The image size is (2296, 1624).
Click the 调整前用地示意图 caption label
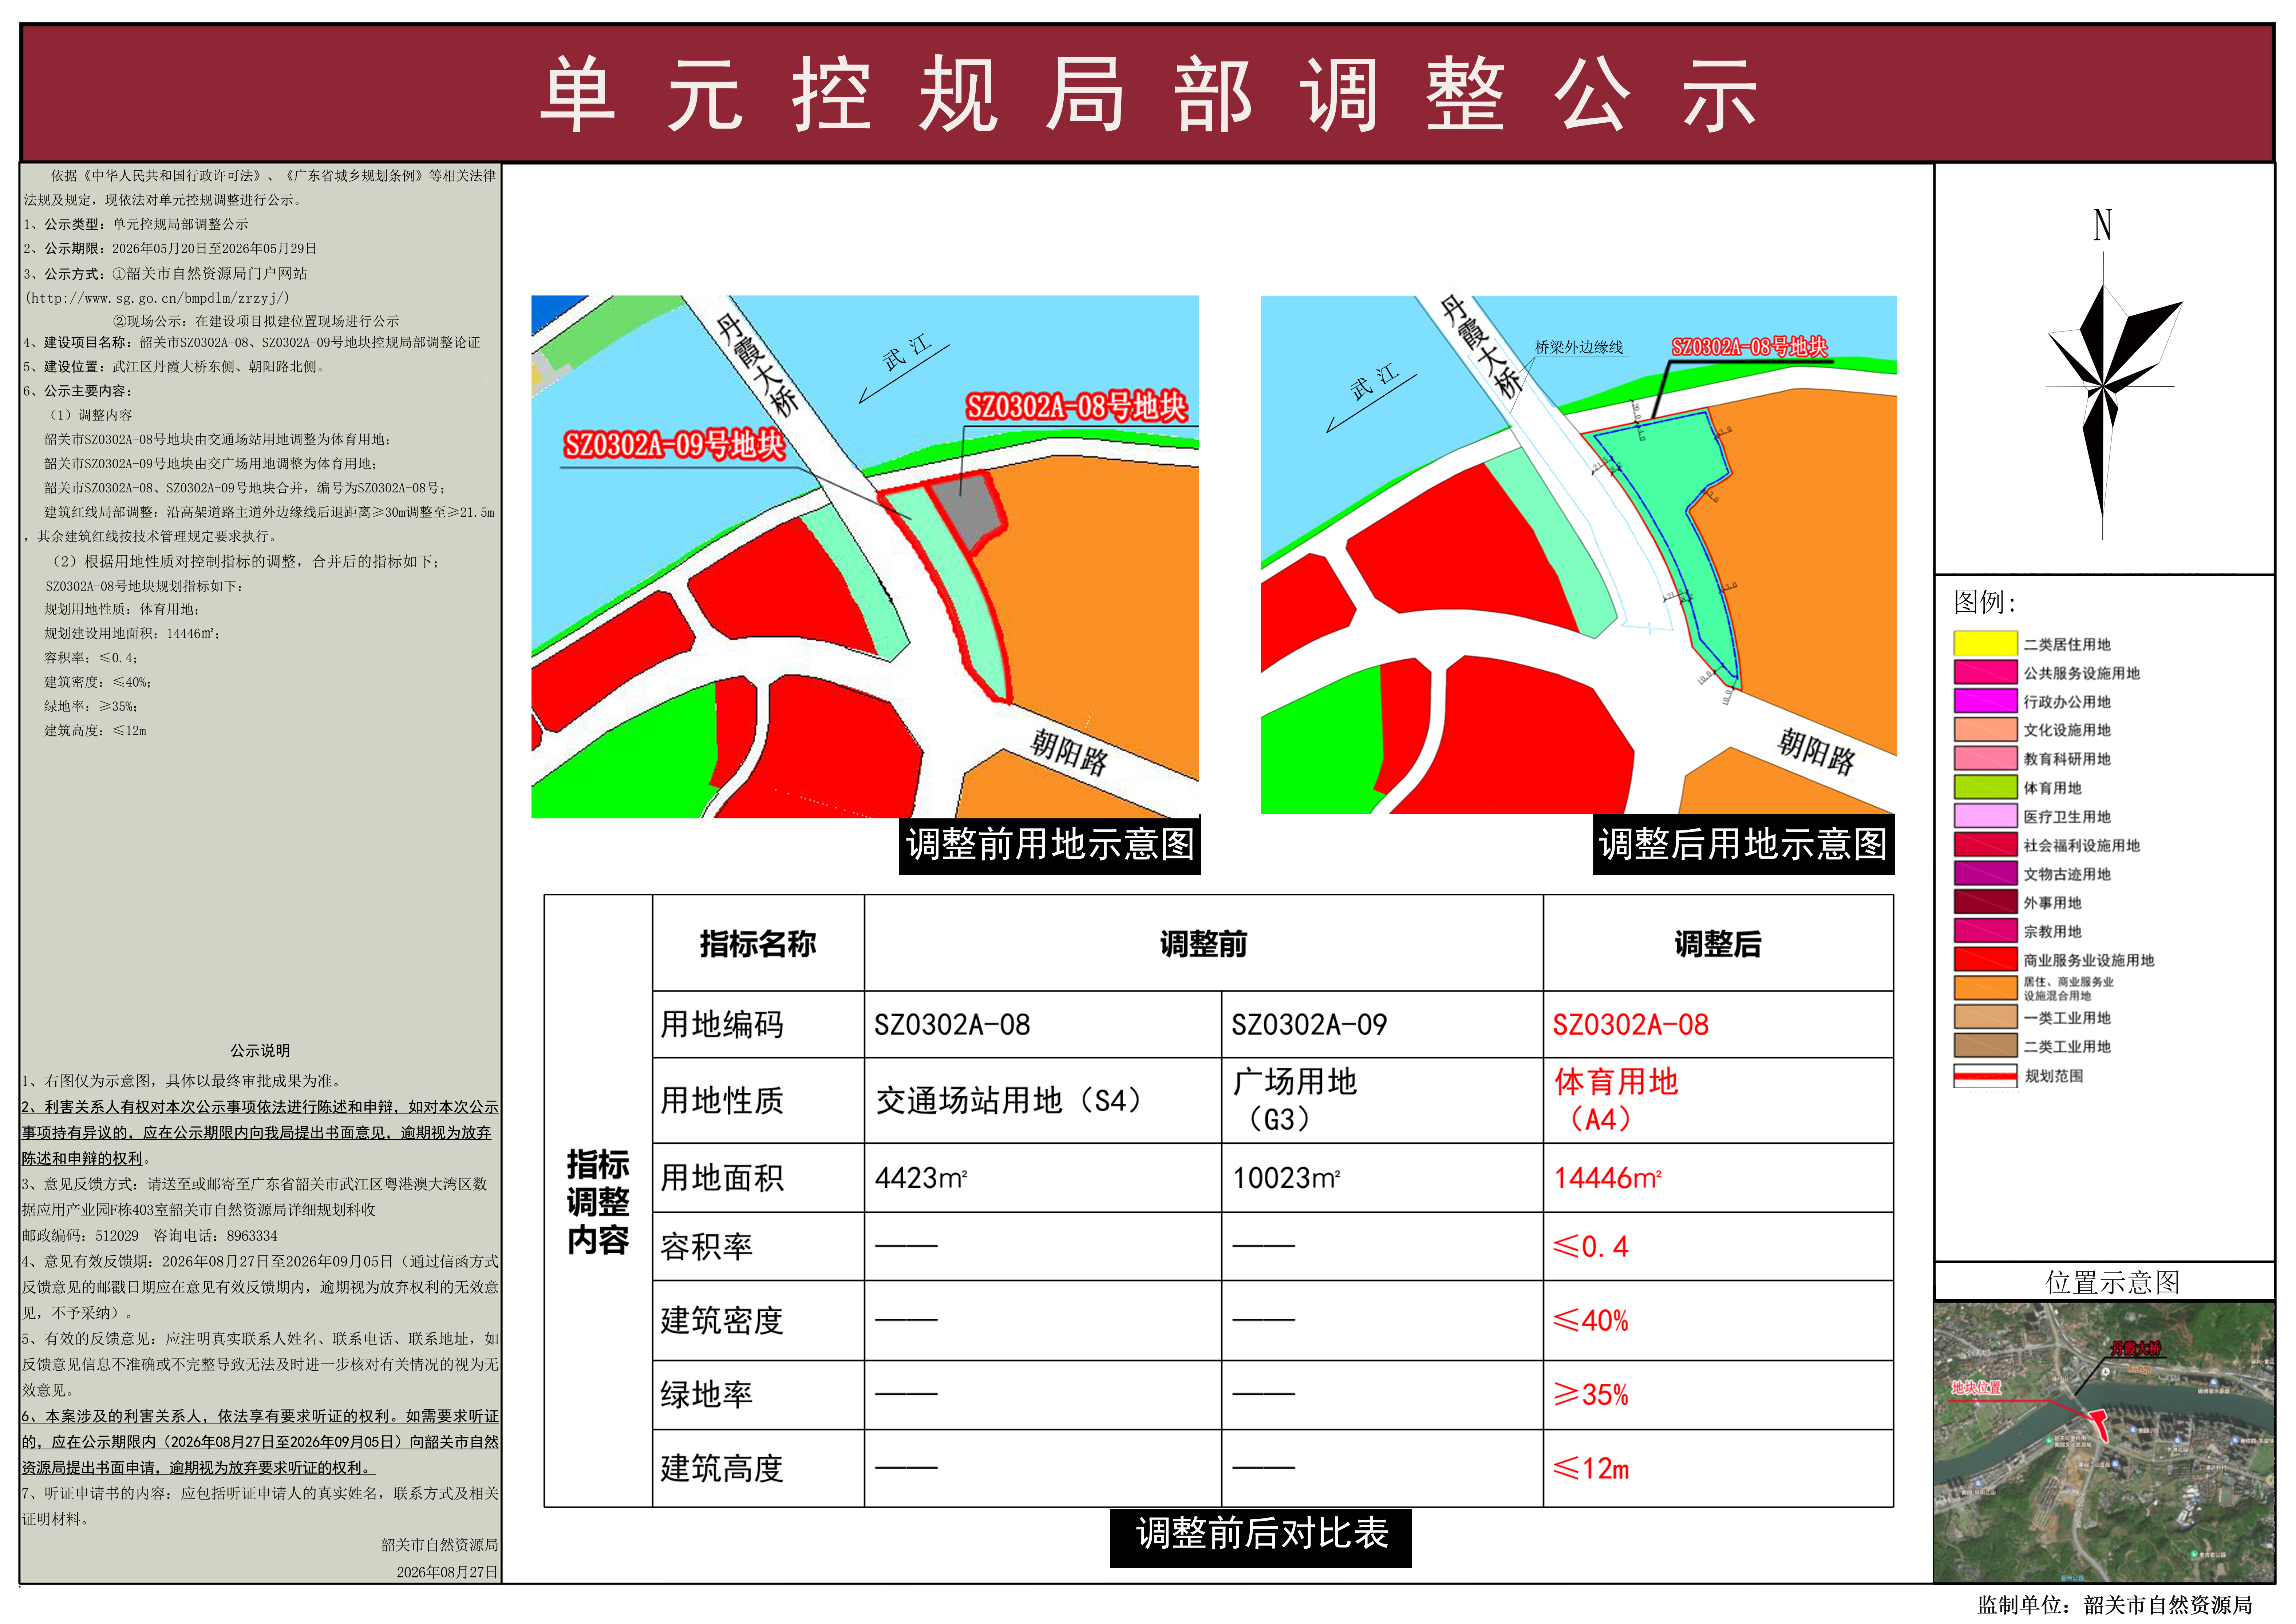(x=1050, y=845)
